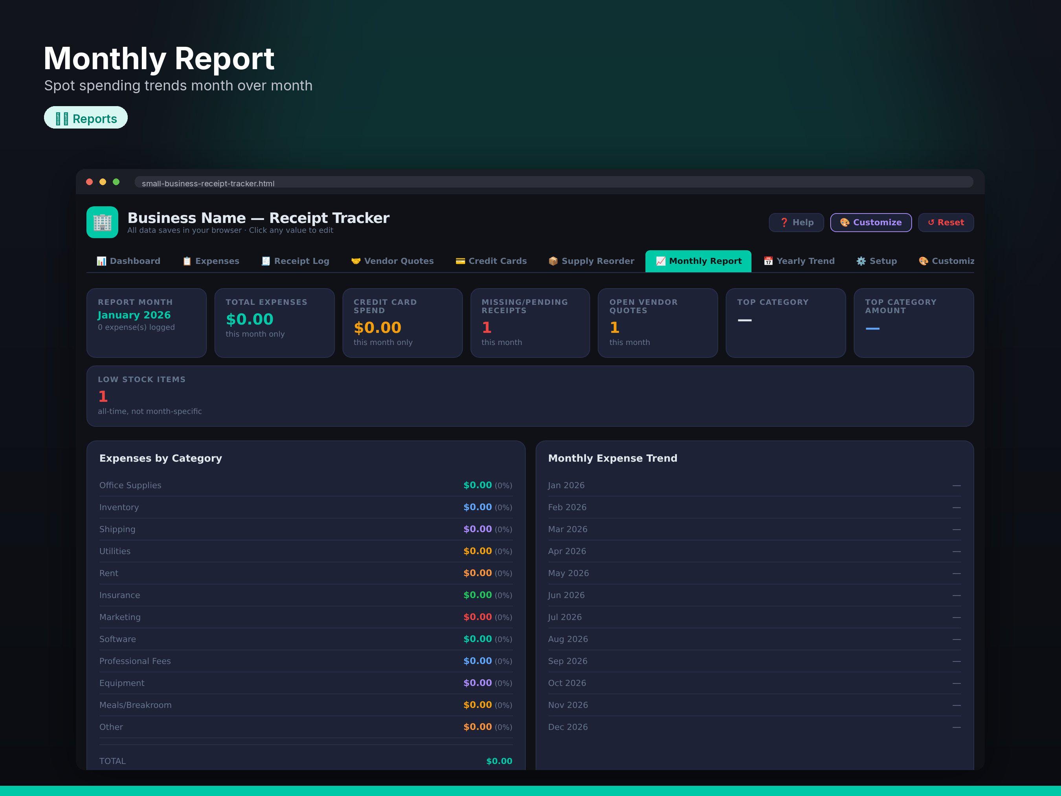
Task: Click the Dashboard tab chart icon
Action: (101, 261)
